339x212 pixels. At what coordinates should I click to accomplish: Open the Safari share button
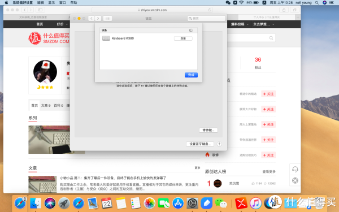[x=284, y=10]
